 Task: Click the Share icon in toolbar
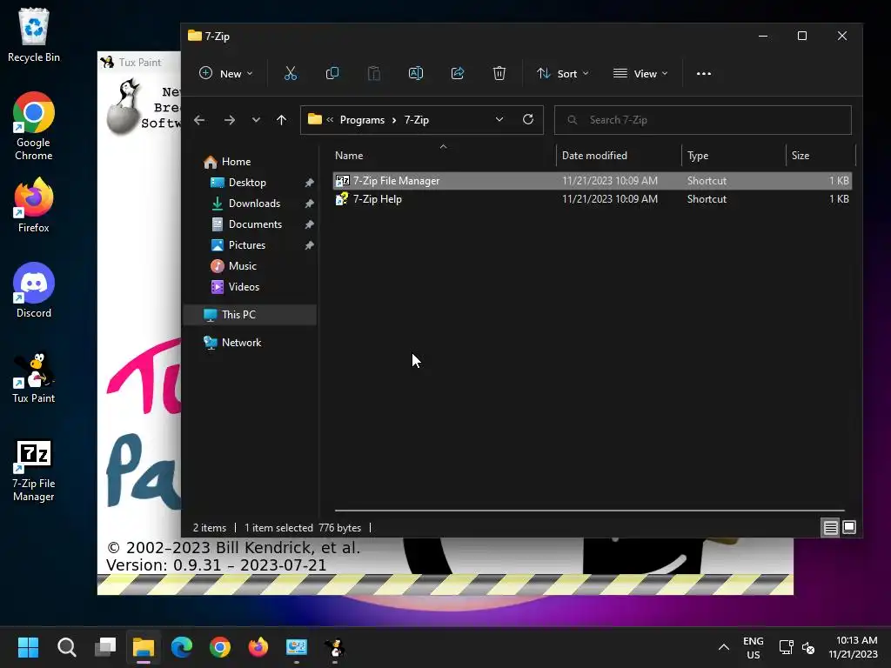click(x=458, y=73)
